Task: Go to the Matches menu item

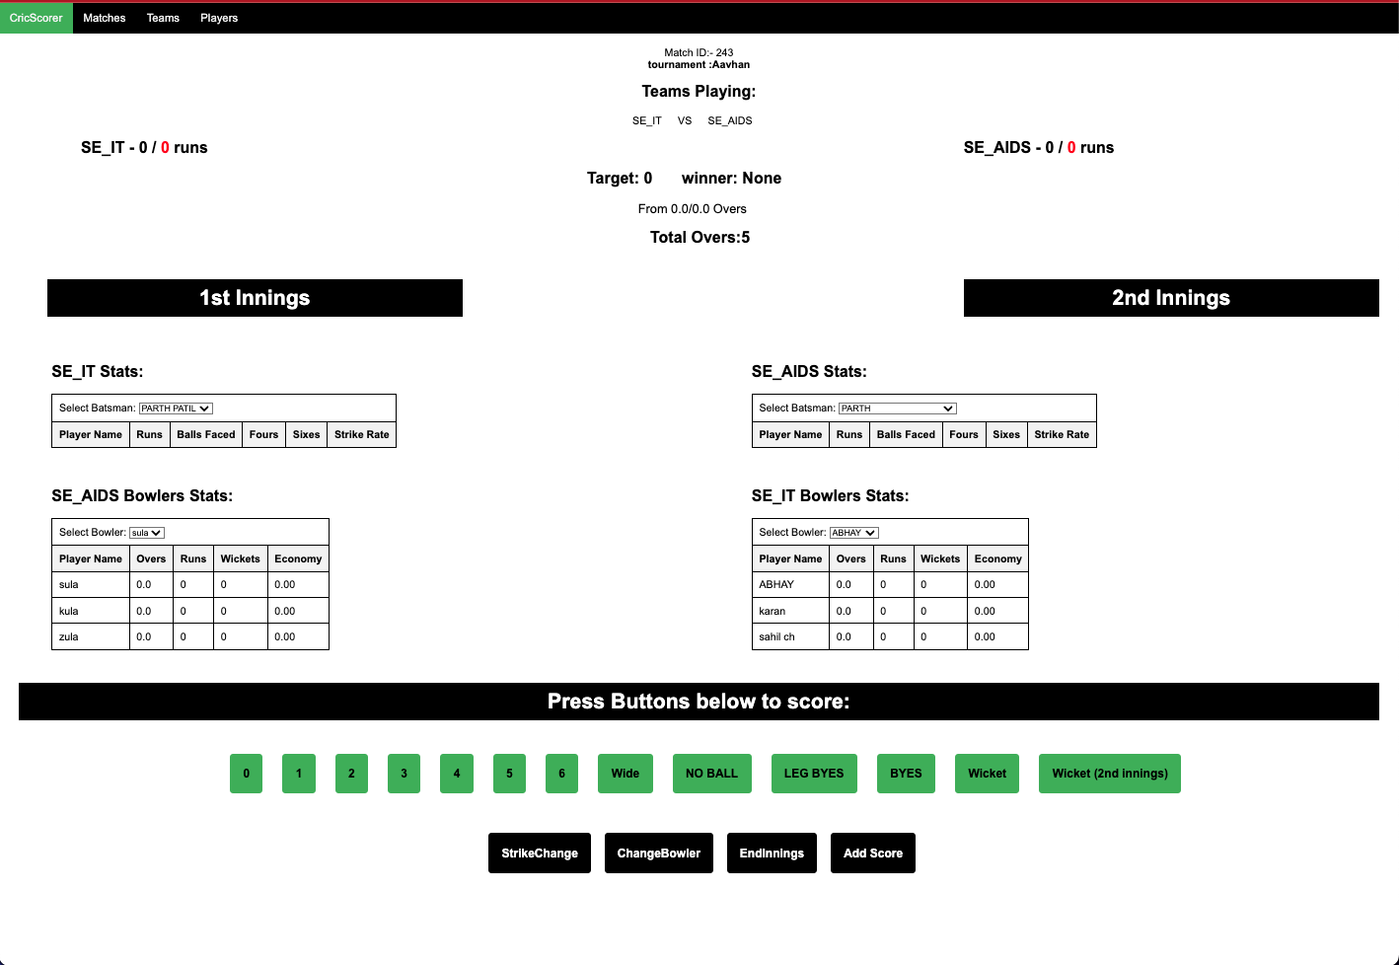Action: (x=104, y=17)
